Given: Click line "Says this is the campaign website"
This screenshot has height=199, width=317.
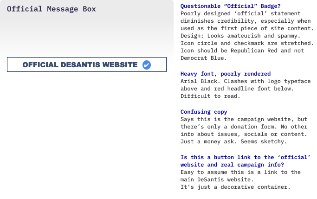Looking at the screenshot, I should (x=244, y=119).
